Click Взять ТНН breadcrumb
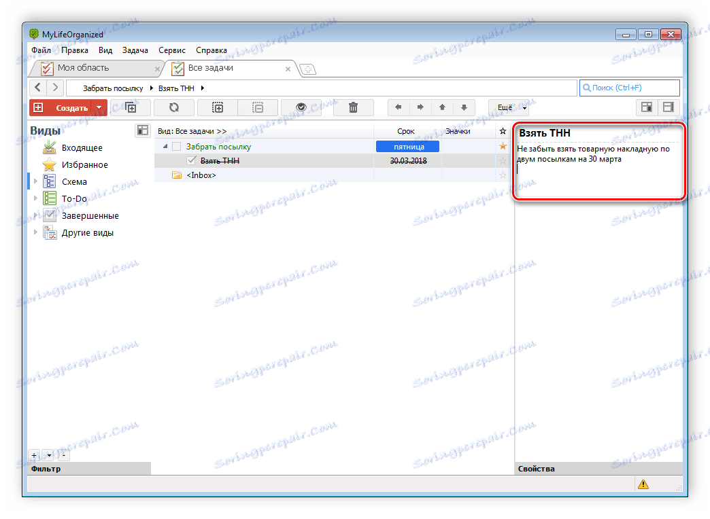The height and width of the screenshot is (519, 710). tap(176, 88)
